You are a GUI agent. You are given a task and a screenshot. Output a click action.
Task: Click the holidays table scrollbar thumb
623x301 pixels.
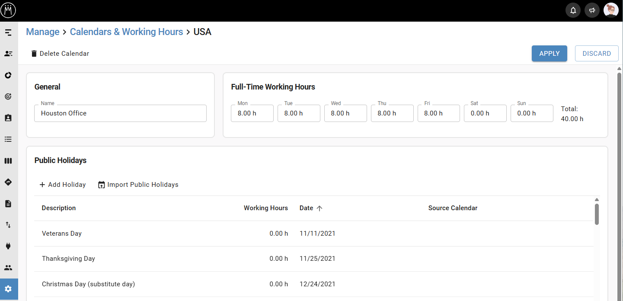tap(597, 215)
